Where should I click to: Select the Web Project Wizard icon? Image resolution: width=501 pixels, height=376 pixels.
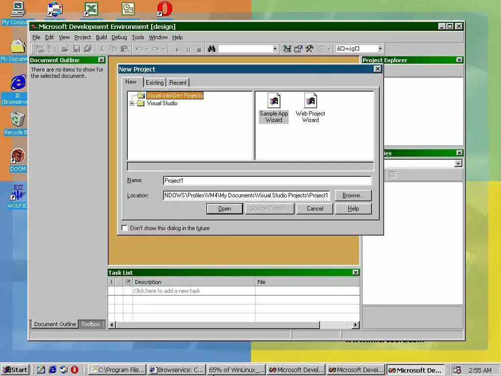[310, 108]
